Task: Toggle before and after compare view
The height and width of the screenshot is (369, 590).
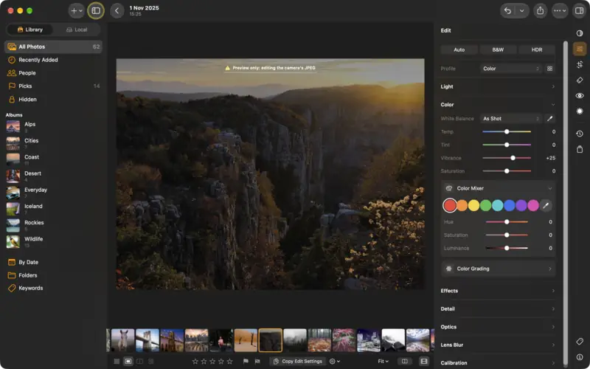Action: pyautogui.click(x=404, y=362)
